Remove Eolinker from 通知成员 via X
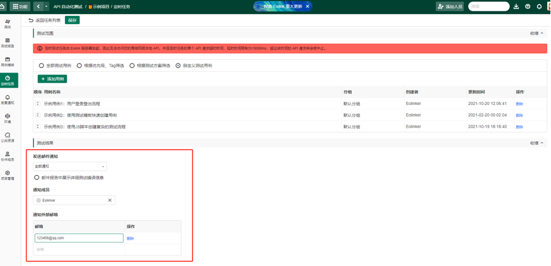The height and width of the screenshot is (266, 551). pos(109,200)
